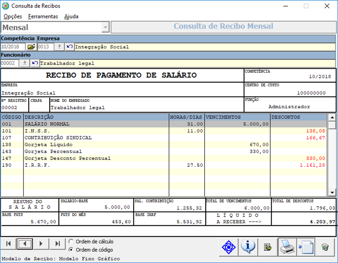Click the recycle bin delete icon
The width and height of the screenshot is (338, 263).
click(x=325, y=247)
